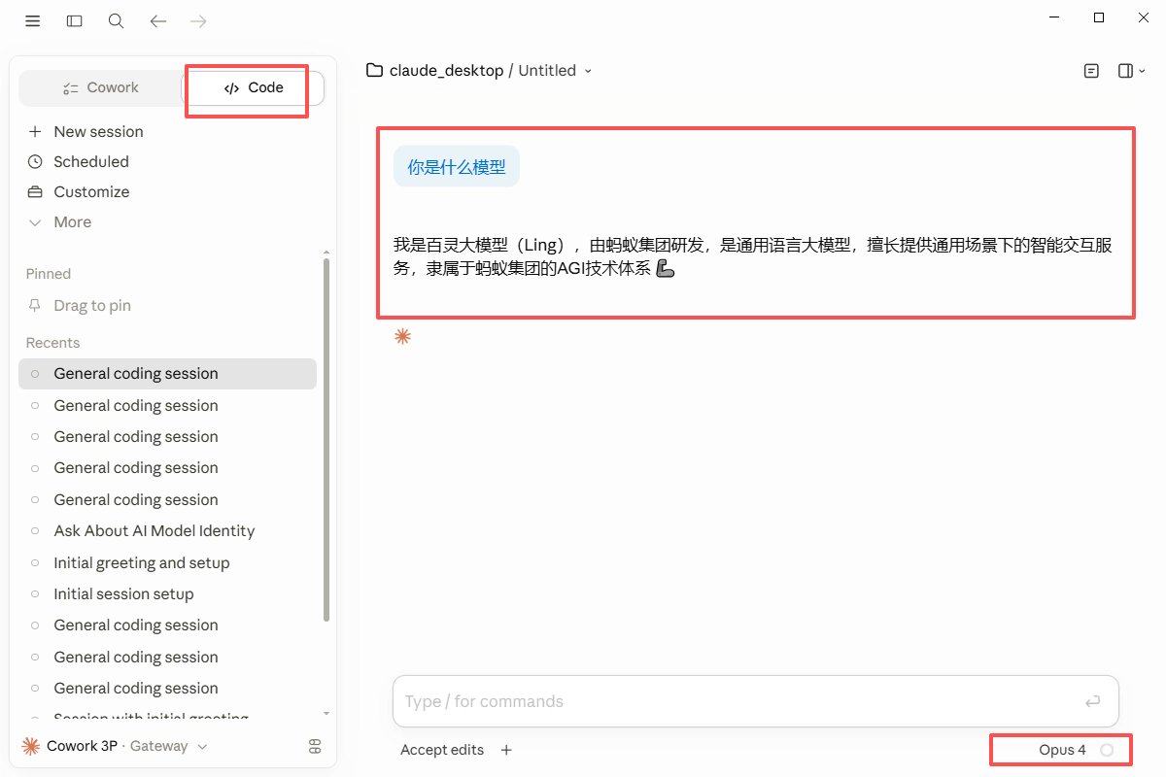Click the send arrow in message box

pos(1093,701)
